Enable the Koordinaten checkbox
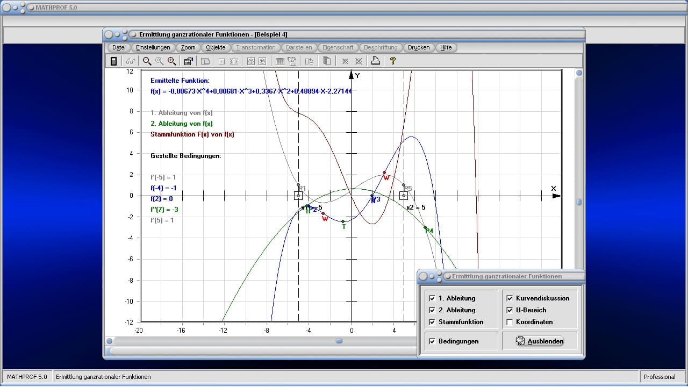The width and height of the screenshot is (688, 387). click(x=510, y=322)
